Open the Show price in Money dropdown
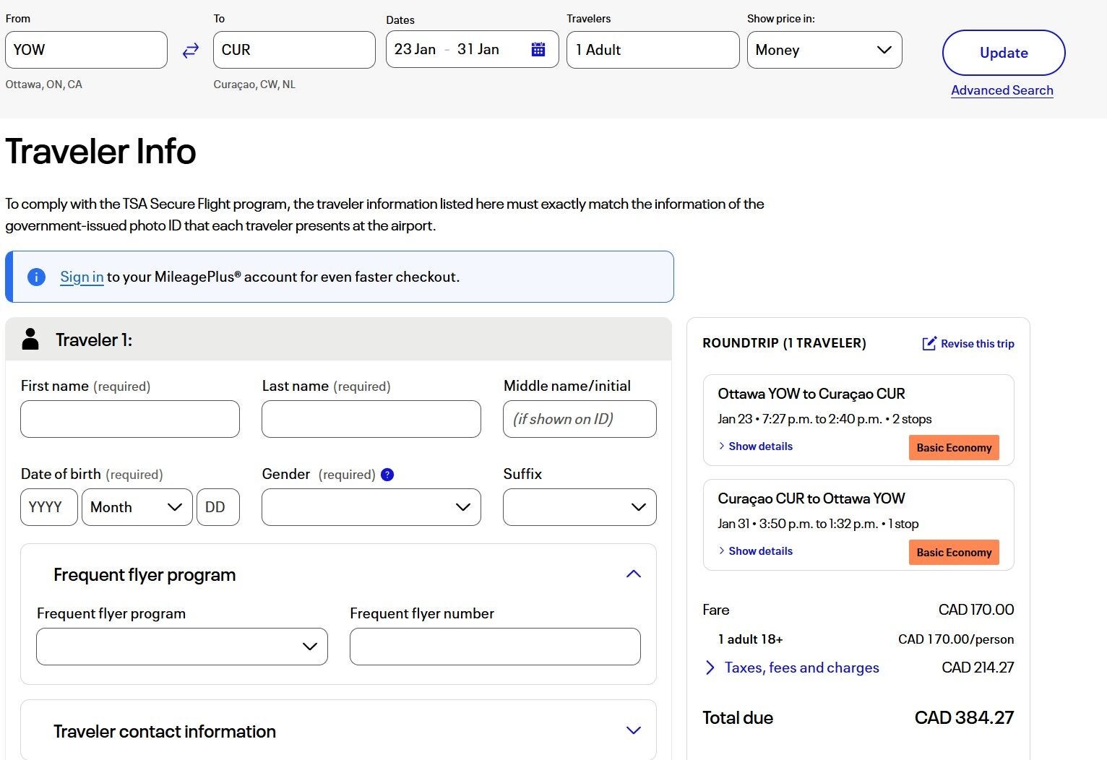Screen dimensions: 1107x760 pyautogui.click(x=824, y=50)
